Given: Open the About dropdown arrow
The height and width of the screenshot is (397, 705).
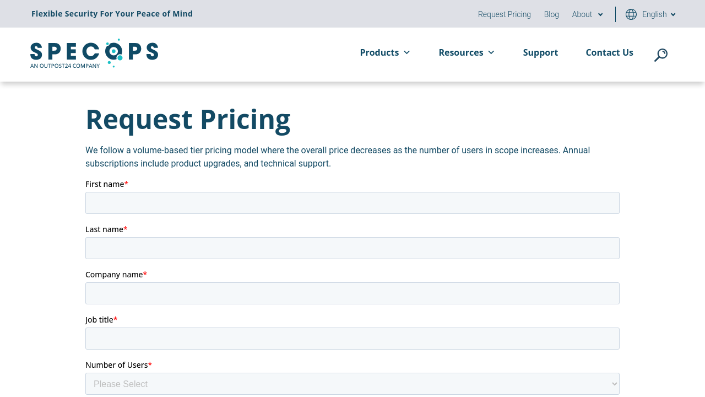Looking at the screenshot, I should [600, 15].
